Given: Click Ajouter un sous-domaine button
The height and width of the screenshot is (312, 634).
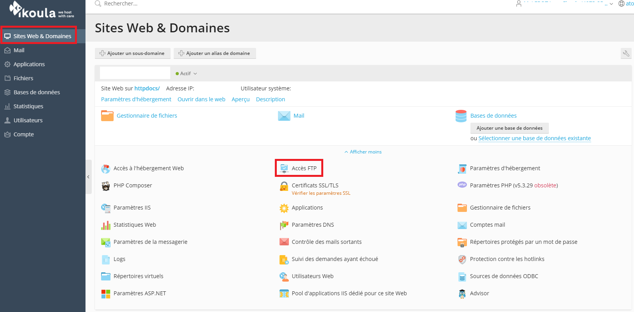Looking at the screenshot, I should tap(133, 53).
